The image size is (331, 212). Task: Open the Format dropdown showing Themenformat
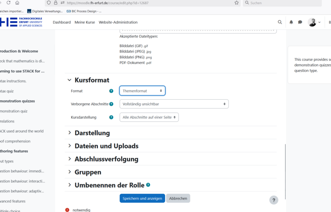tap(142, 91)
